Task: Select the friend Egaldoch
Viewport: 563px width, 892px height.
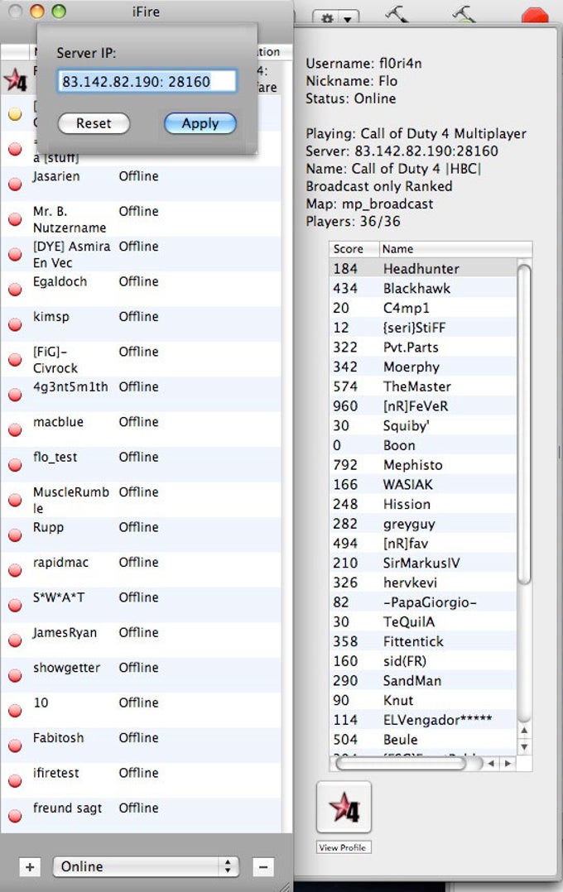Action: 141,290
